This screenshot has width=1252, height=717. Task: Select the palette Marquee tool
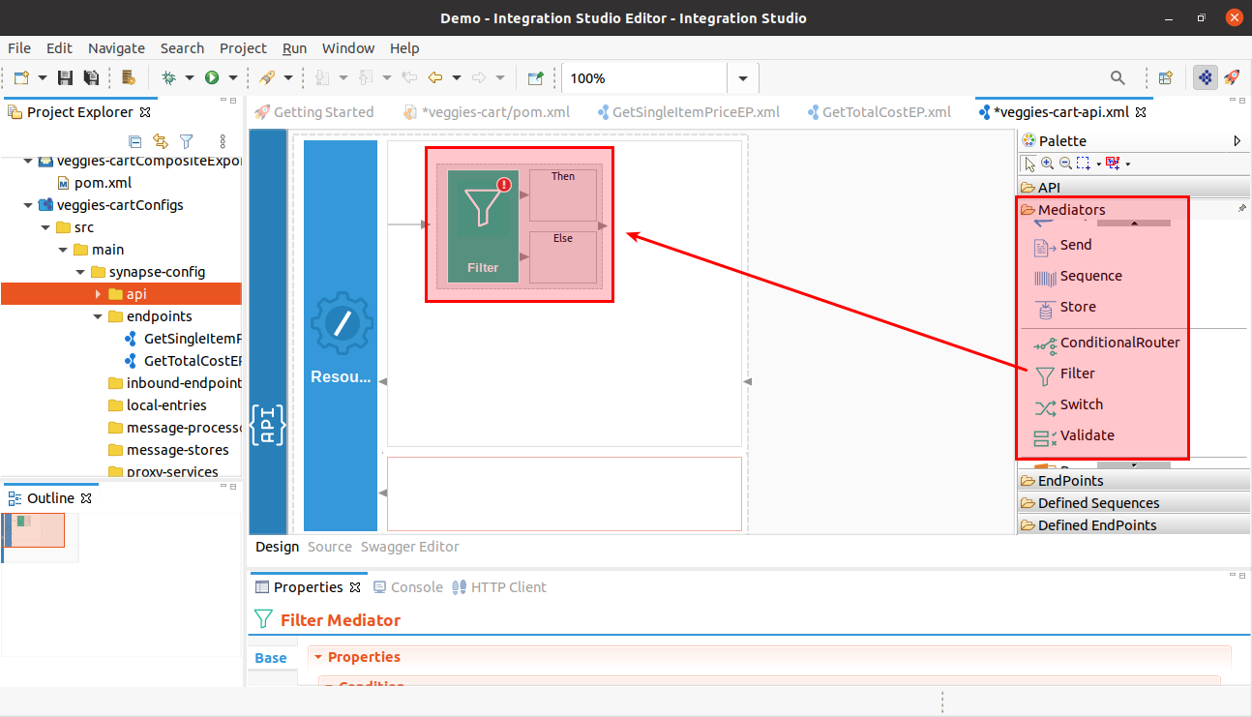pos(1083,164)
